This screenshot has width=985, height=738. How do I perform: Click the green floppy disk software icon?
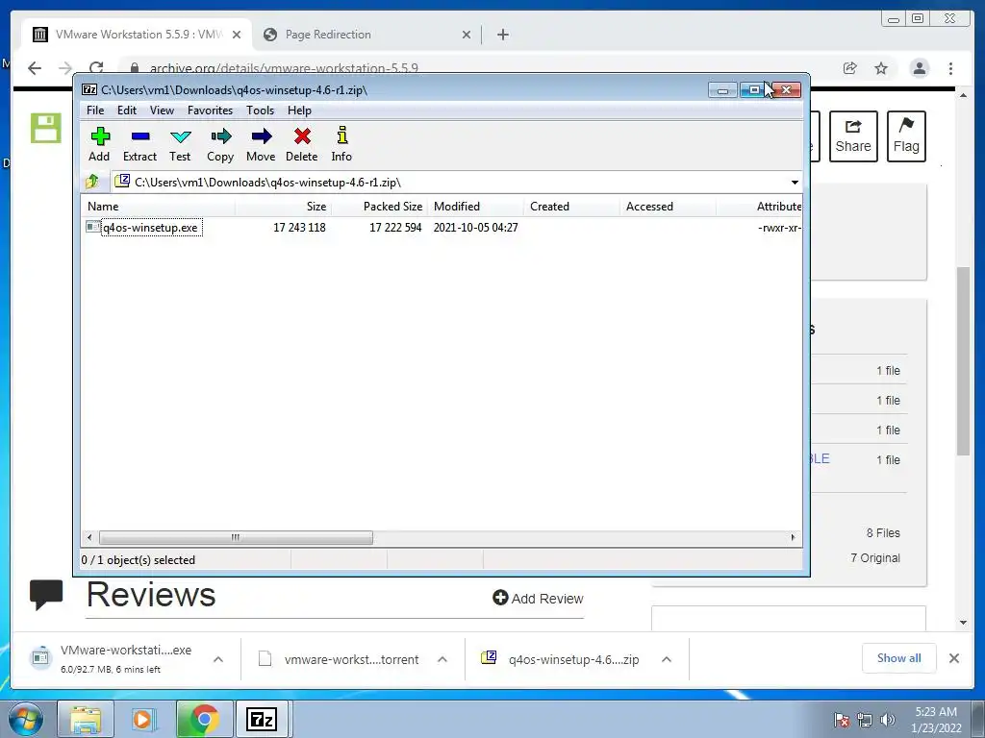click(x=46, y=128)
